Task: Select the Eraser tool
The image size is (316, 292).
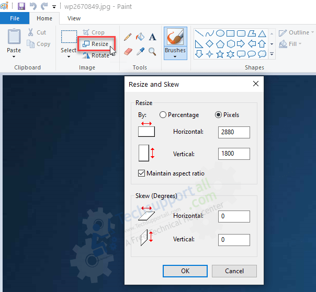Action: coord(128,52)
